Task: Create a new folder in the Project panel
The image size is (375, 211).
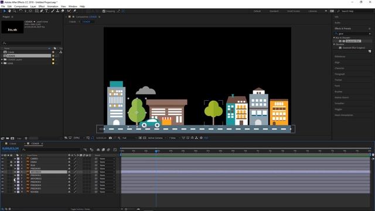Action: pyautogui.click(x=8, y=138)
